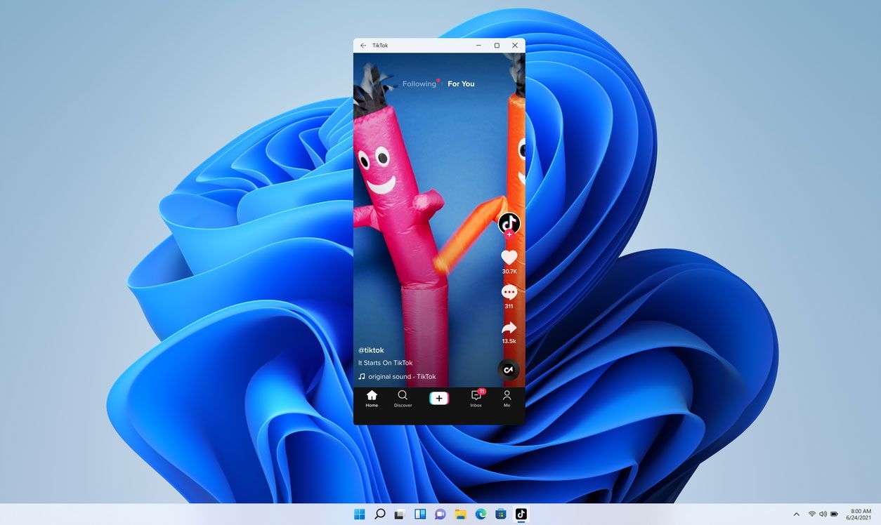Image resolution: width=881 pixels, height=525 pixels.
Task: Open the Windows search icon
Action: pos(379,514)
